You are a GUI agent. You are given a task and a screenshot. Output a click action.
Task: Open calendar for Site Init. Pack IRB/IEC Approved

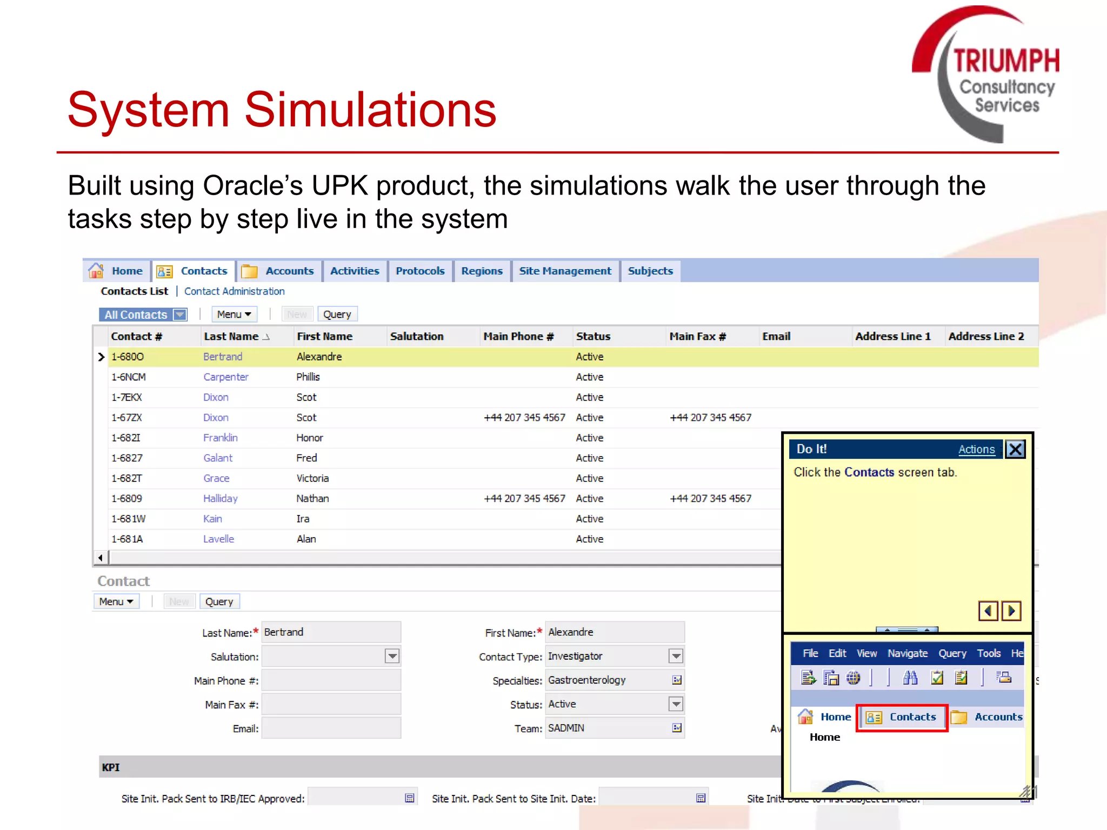(410, 798)
